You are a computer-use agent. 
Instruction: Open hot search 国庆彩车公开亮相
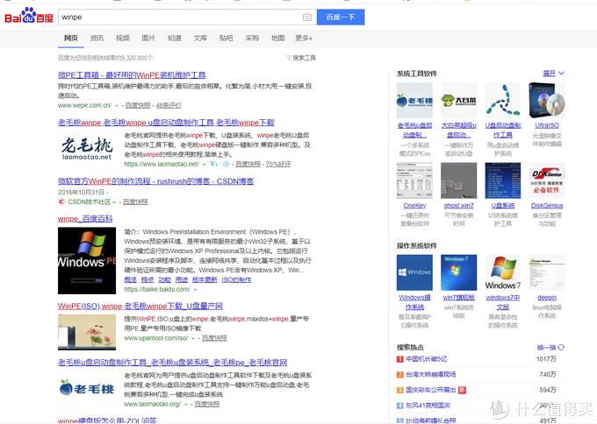pos(430,390)
